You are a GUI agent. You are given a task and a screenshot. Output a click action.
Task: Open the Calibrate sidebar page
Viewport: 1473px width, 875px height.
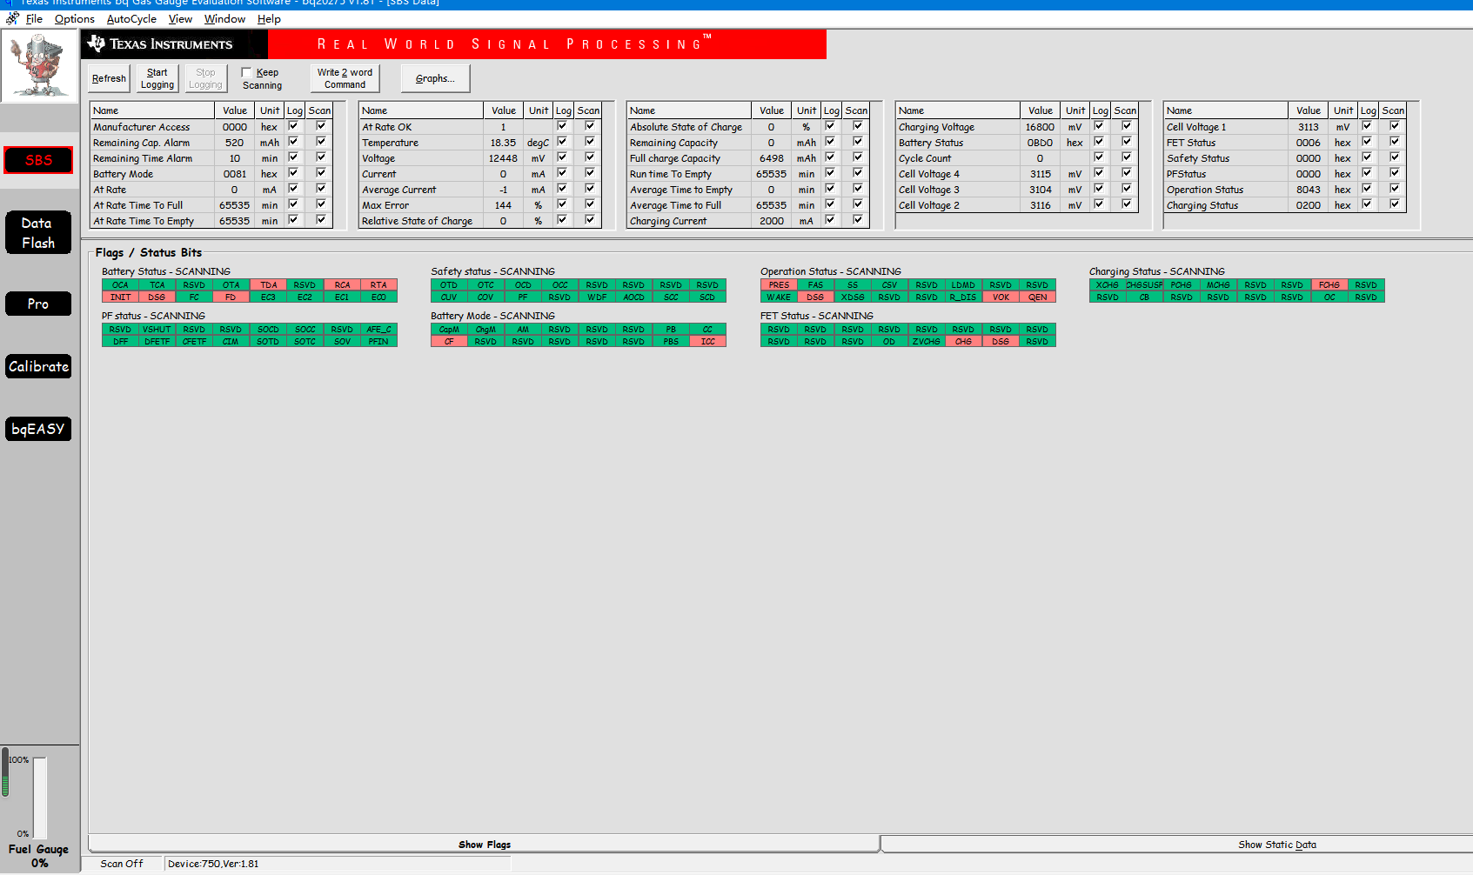[x=38, y=366]
